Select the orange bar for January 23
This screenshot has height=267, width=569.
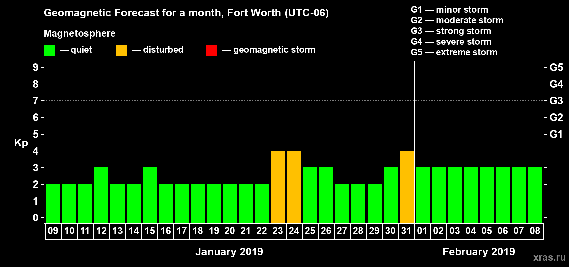click(278, 187)
